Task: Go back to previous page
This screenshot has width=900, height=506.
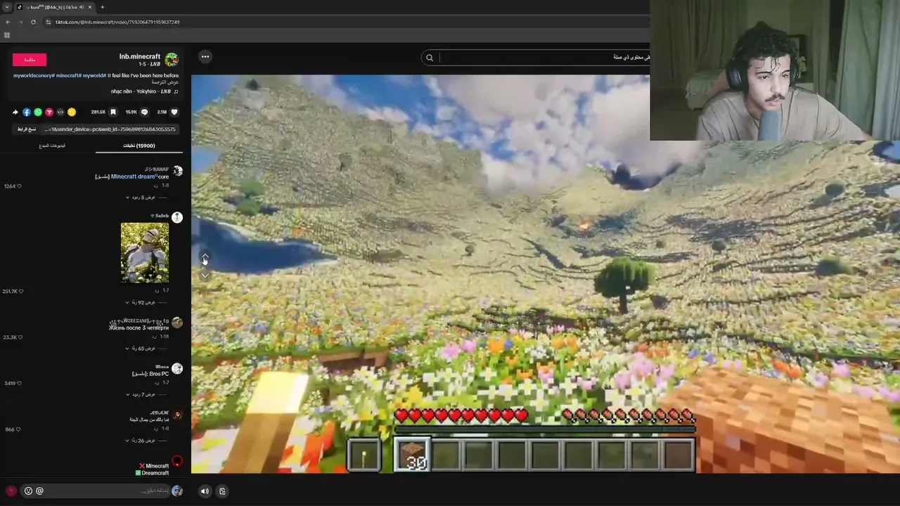Action: tap(8, 22)
